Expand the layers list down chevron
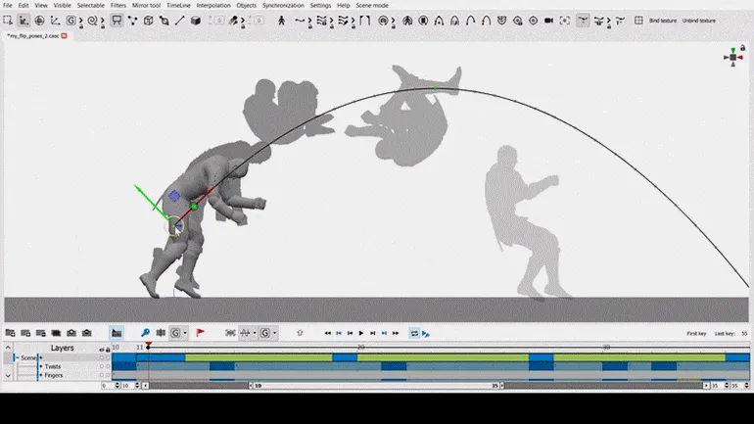Screen dimensions: 754x424 pyautogui.click(x=9, y=375)
